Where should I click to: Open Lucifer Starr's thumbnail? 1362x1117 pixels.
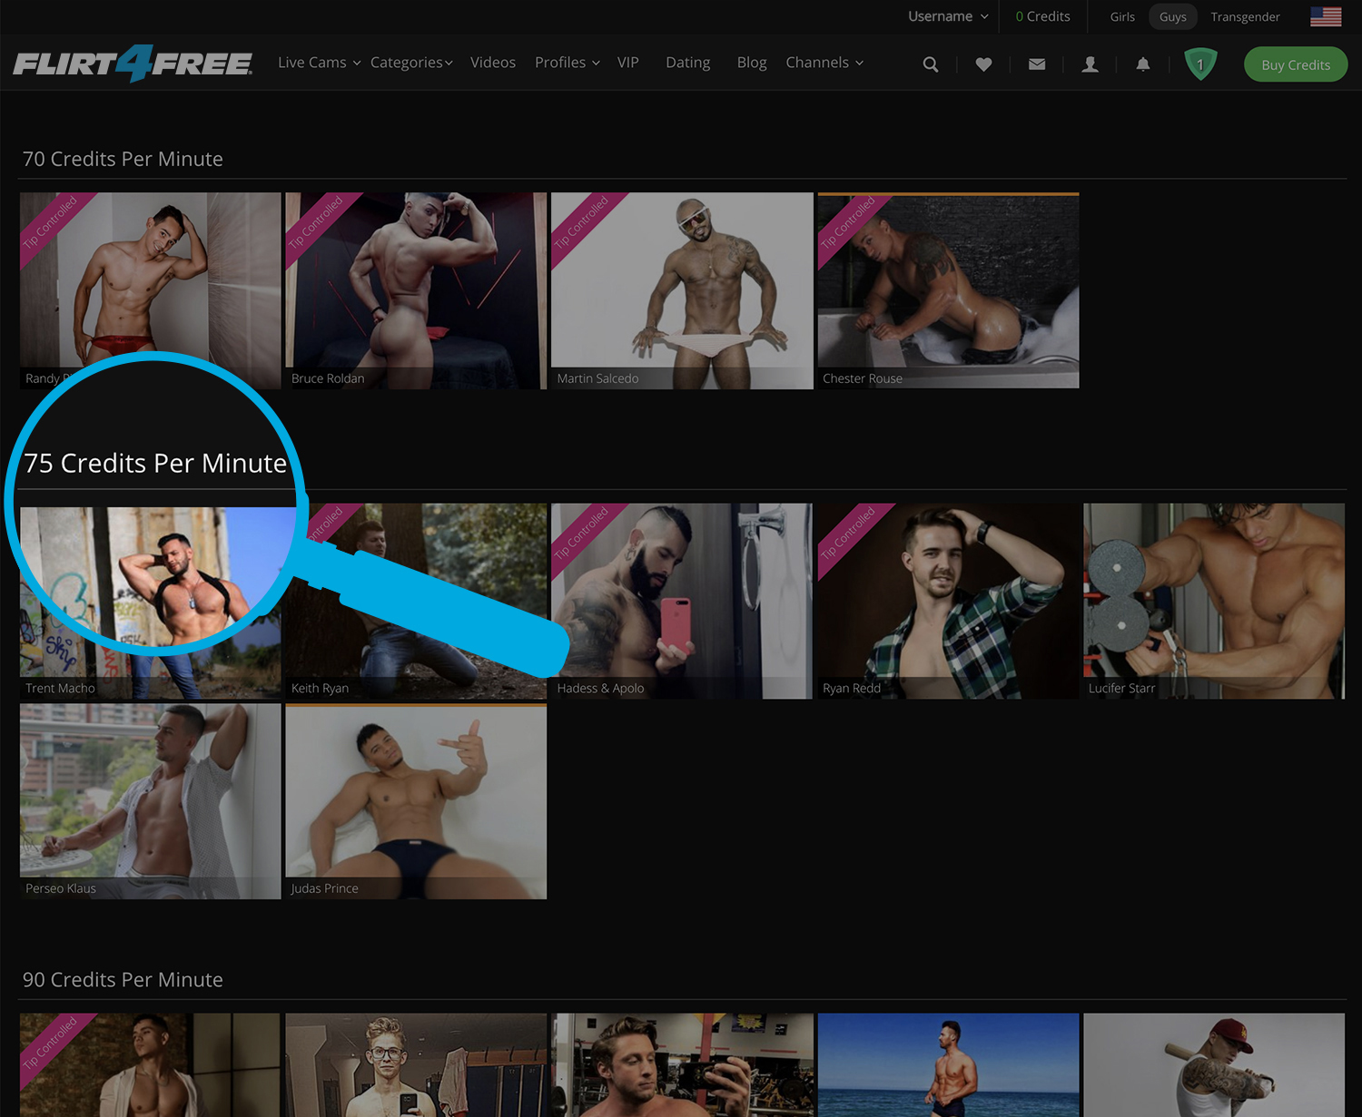coord(1214,601)
